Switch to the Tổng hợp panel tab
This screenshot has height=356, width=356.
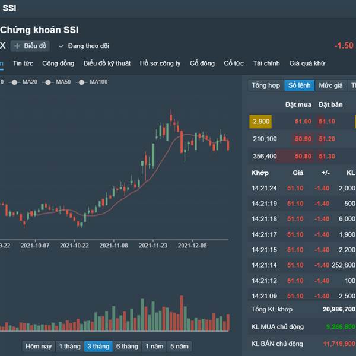click(x=266, y=85)
